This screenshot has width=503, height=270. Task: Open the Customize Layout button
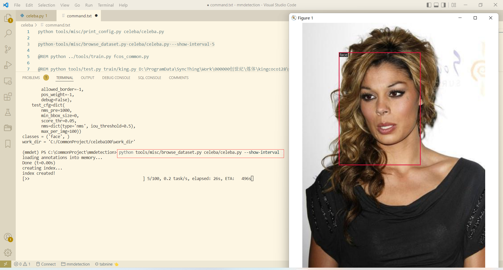[x=454, y=5]
